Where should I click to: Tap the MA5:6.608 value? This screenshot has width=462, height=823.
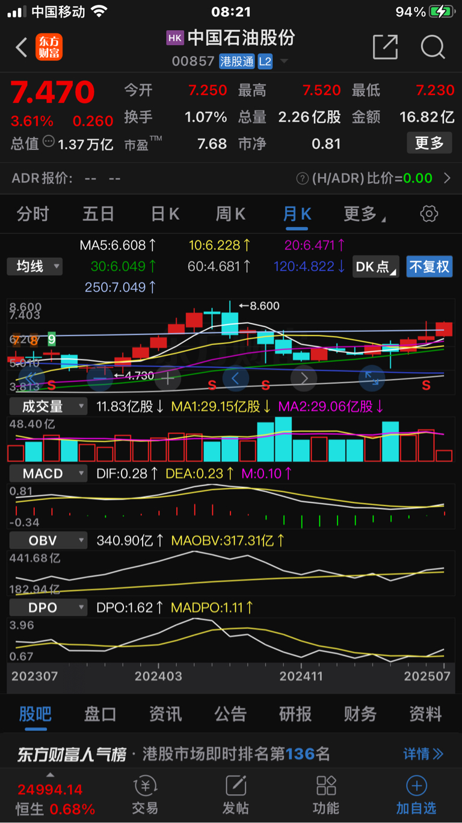[119, 245]
